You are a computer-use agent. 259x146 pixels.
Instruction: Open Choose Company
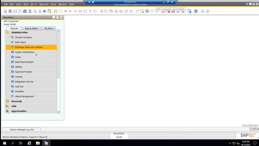tap(23, 37)
